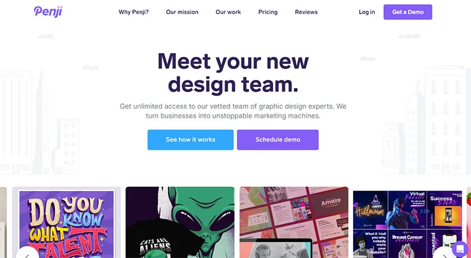471x258 pixels.
Task: Click the Get a Demo button
Action: point(407,12)
